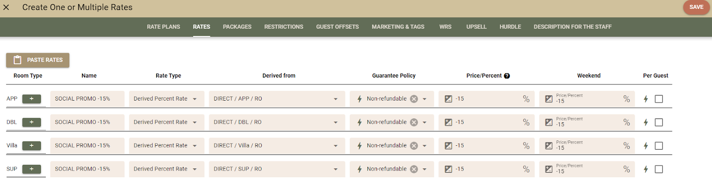Screen dimensions: 712x191
Task: Click the plus icon for DBL room type
Action: coord(32,122)
